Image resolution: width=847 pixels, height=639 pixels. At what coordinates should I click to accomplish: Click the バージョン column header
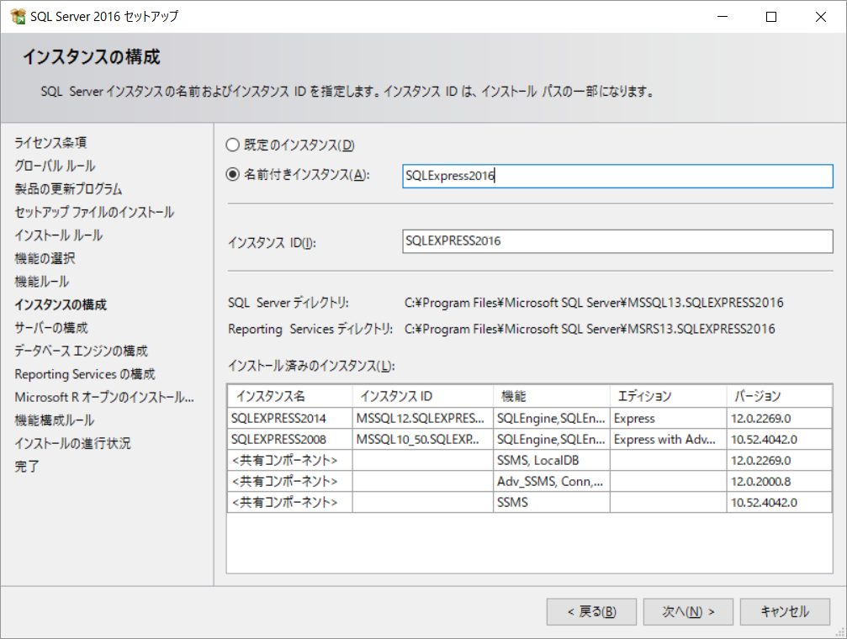pyautogui.click(x=780, y=397)
